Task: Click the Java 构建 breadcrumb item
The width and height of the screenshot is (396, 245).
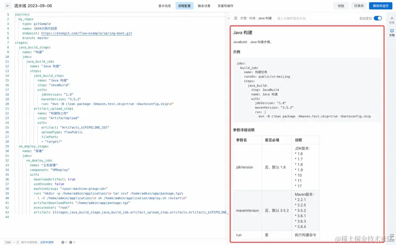Action: (x=265, y=18)
